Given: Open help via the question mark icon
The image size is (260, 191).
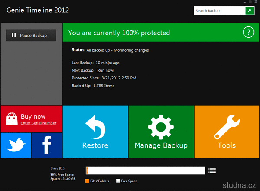Looking at the screenshot, I should 247,33.
